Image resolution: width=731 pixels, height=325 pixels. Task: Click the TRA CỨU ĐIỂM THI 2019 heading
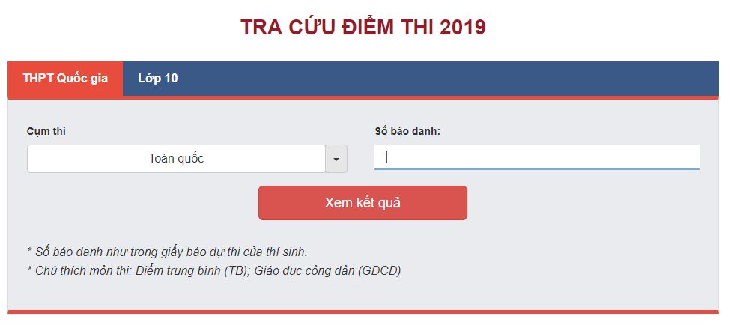click(x=363, y=28)
